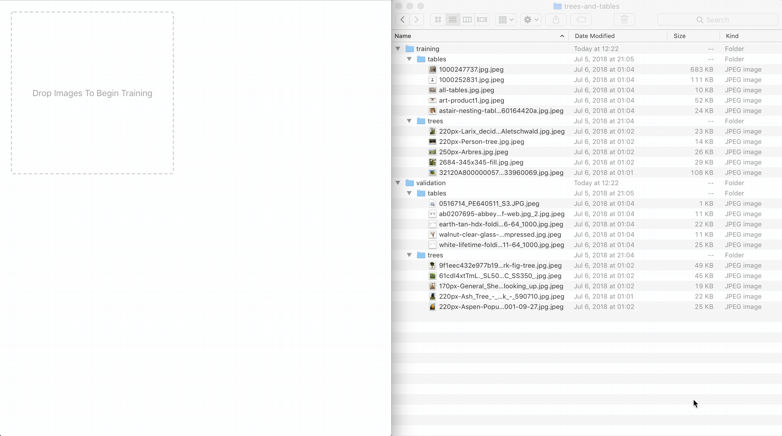Select tables folder icon under training
This screenshot has height=436, width=782.
pos(421,59)
